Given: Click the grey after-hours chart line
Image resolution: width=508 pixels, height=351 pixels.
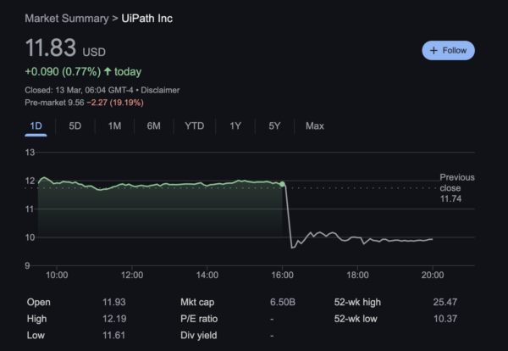Looking at the screenshot, I should pyautogui.click(x=356, y=239).
